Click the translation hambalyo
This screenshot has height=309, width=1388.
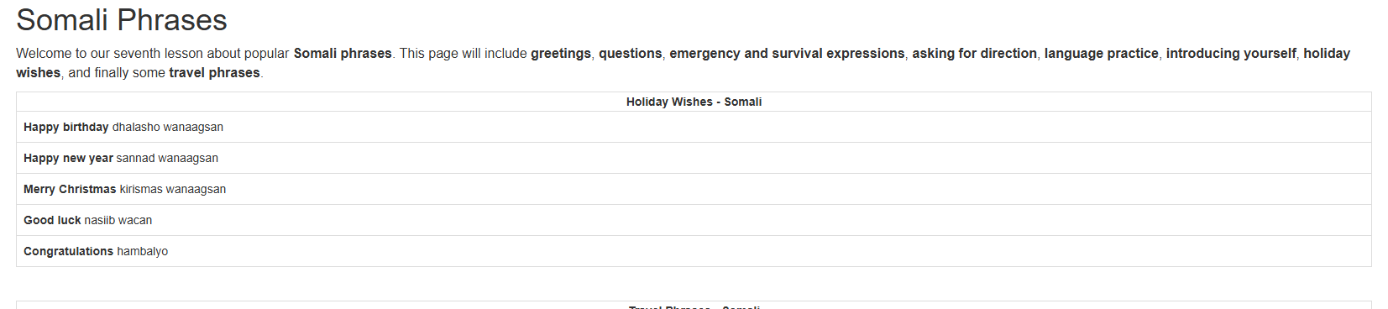click(143, 252)
